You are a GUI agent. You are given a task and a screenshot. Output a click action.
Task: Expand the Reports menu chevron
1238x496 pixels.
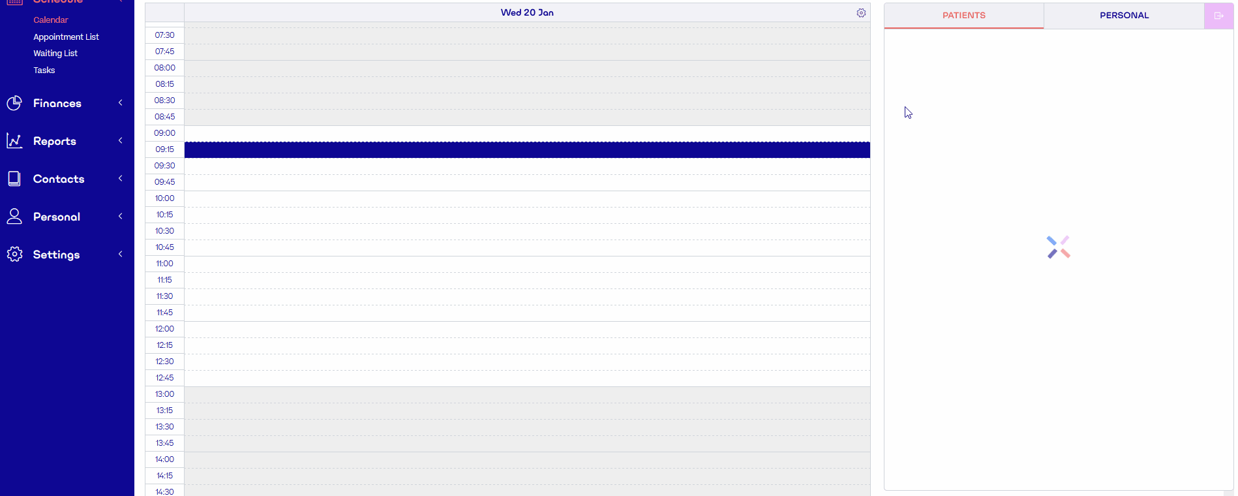[121, 141]
